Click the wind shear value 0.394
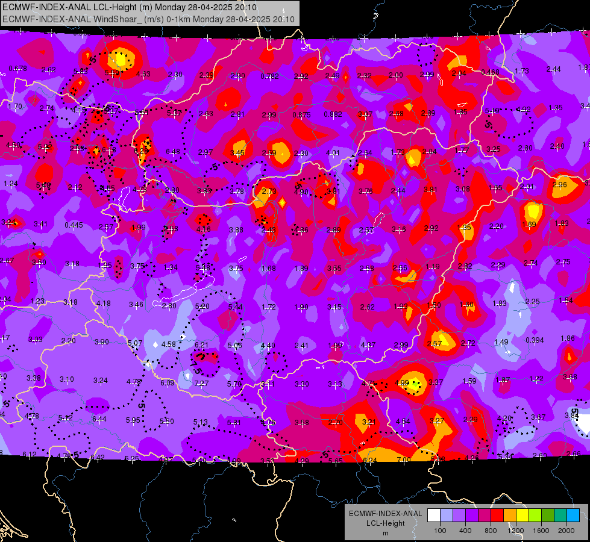Screen dimensions: 590x542 [535, 340]
